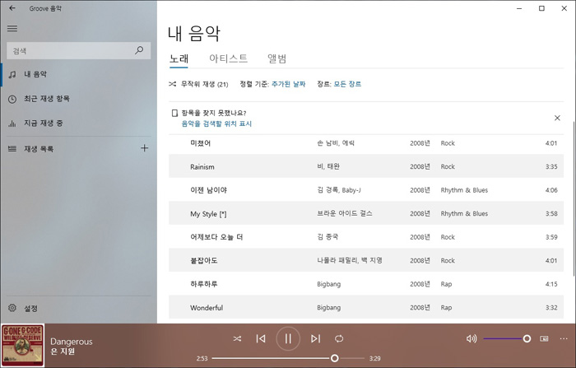Click Rap genre in Wonderful row
This screenshot has width=576, height=368.
[446, 308]
